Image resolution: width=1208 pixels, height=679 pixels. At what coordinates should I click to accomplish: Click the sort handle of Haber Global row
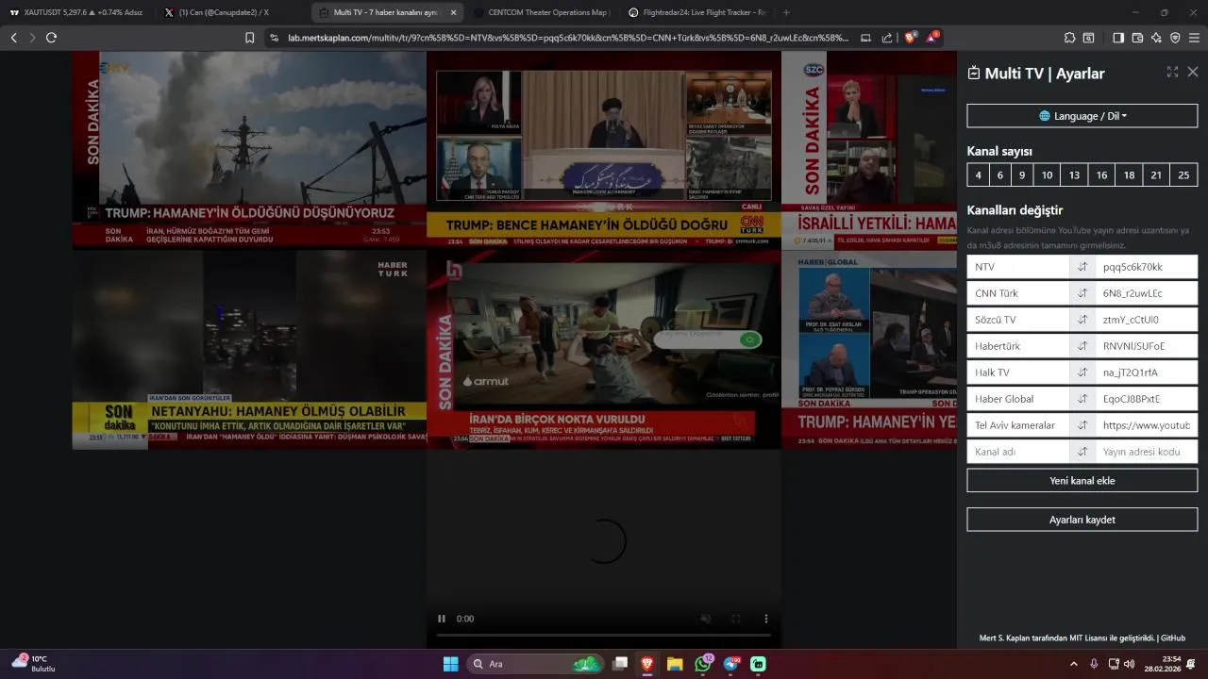[x=1082, y=399]
